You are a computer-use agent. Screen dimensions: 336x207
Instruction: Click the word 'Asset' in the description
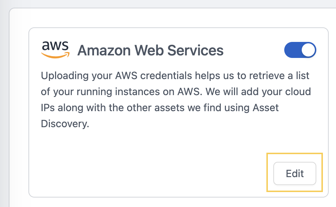point(266,108)
